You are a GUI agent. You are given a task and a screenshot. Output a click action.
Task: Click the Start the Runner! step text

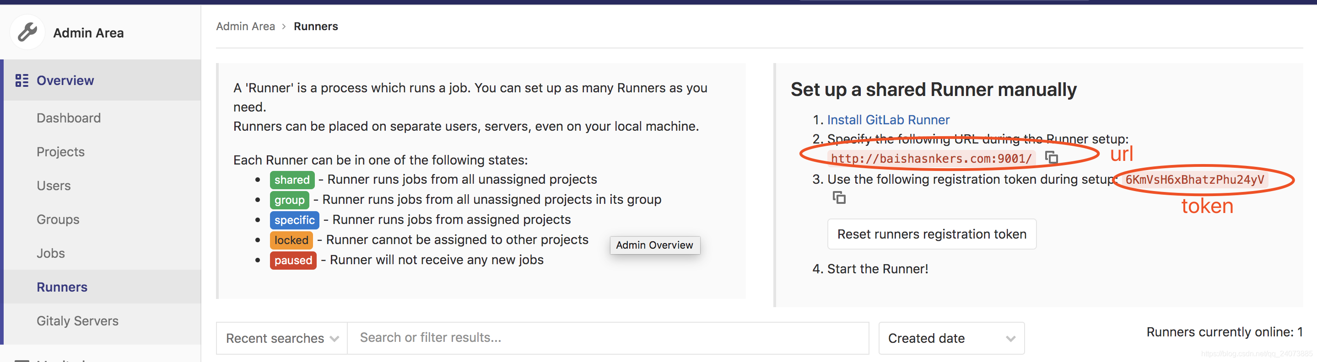[877, 269]
